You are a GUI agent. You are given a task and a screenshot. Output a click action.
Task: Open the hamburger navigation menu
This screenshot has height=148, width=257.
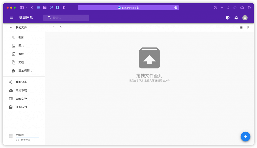point(11,18)
